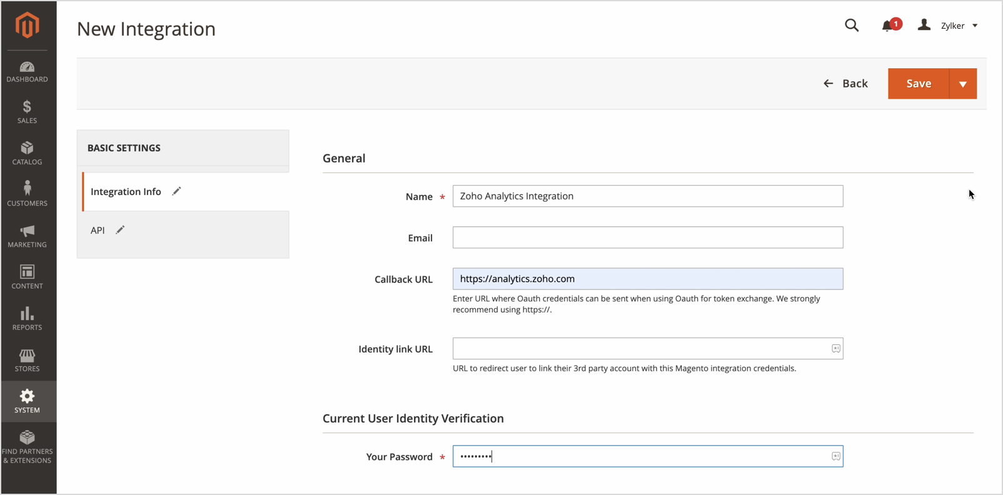
Task: Open the Marketing menu
Action: [x=27, y=236]
